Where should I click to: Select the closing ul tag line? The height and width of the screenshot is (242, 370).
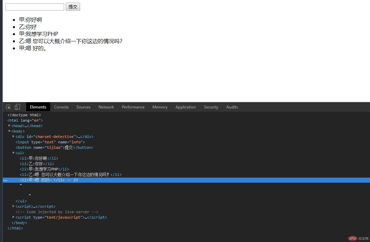pyautogui.click(x=21, y=201)
